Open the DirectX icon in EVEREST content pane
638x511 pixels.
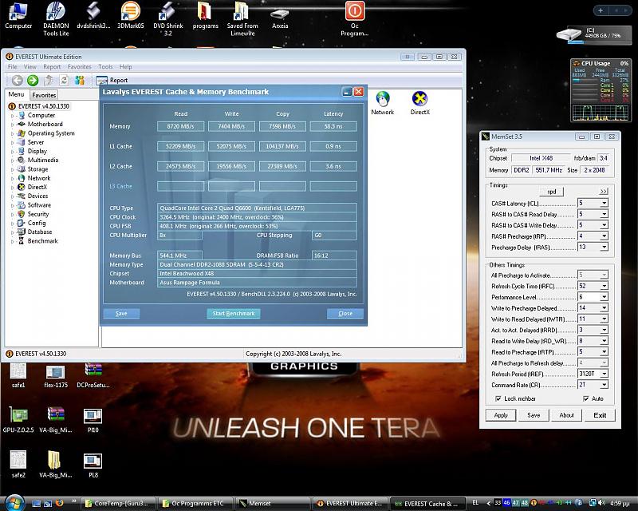(420, 103)
